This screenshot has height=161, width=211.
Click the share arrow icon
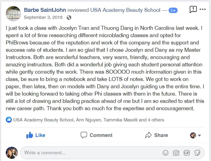coord(148,135)
